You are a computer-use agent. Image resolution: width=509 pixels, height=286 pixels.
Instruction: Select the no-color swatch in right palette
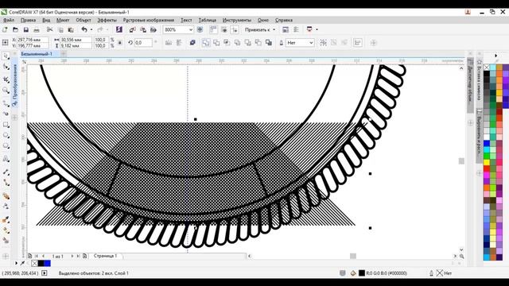487,68
